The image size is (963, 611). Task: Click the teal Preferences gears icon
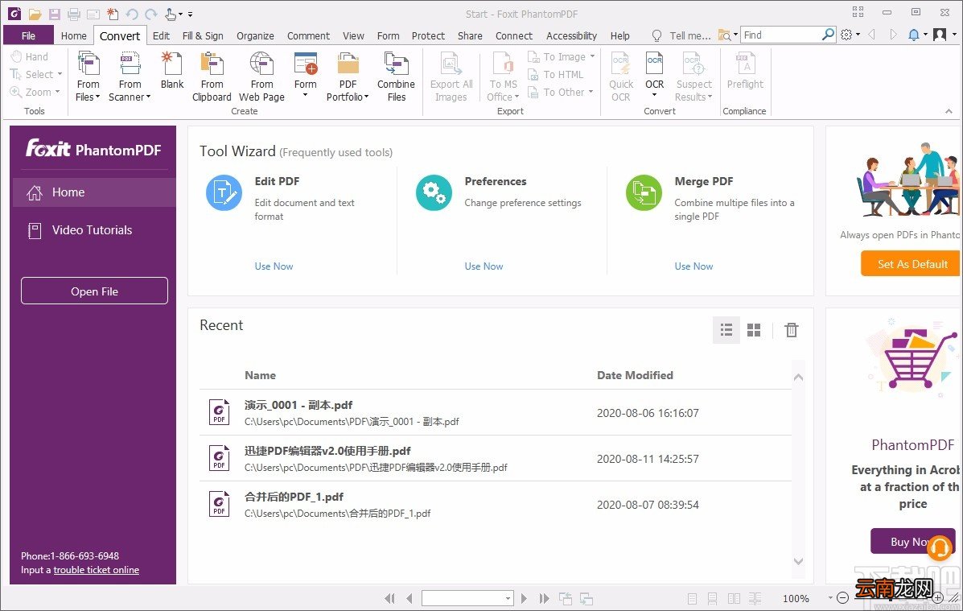click(434, 193)
